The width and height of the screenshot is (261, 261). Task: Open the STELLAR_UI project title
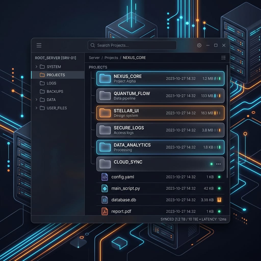126,111
